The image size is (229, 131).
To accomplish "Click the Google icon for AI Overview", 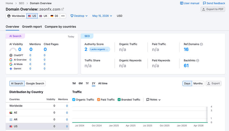I will (11, 60).
